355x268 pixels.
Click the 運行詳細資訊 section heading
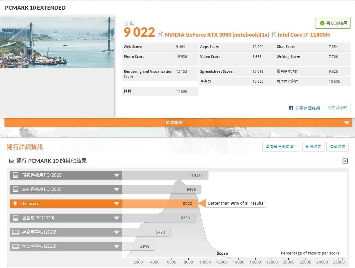25,147
